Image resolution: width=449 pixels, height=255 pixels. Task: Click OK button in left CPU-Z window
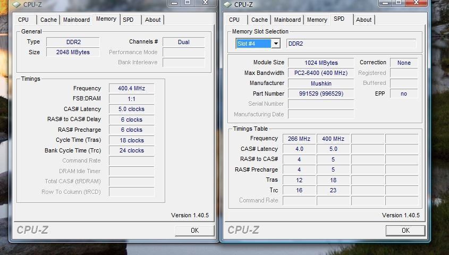pos(194,231)
